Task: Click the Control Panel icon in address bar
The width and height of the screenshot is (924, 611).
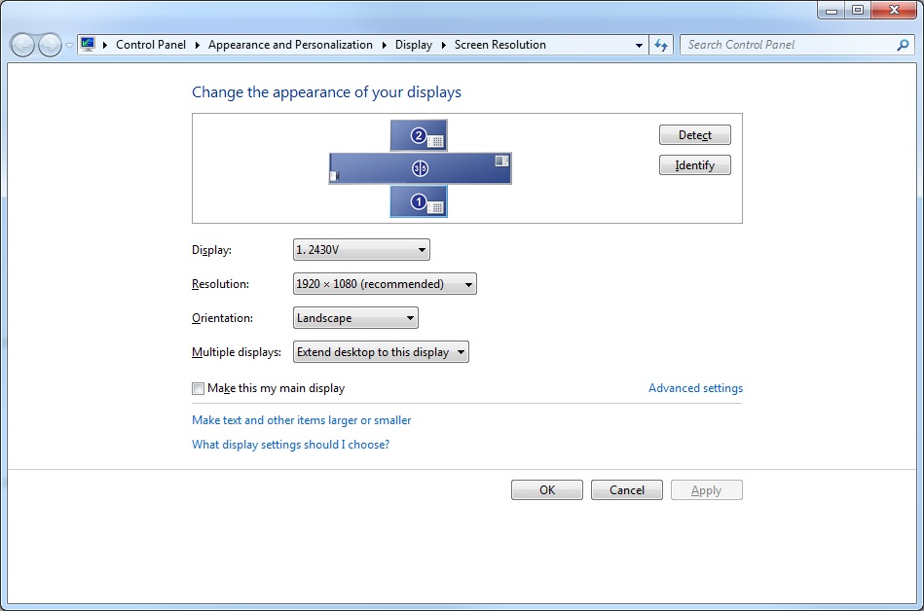Action: coord(88,44)
